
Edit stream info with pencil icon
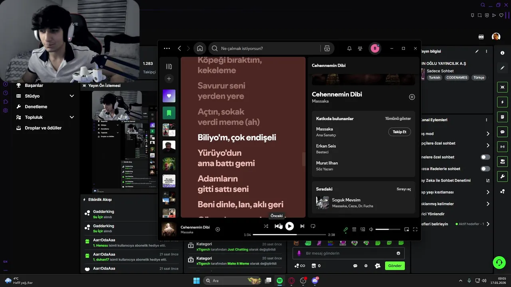(x=477, y=51)
